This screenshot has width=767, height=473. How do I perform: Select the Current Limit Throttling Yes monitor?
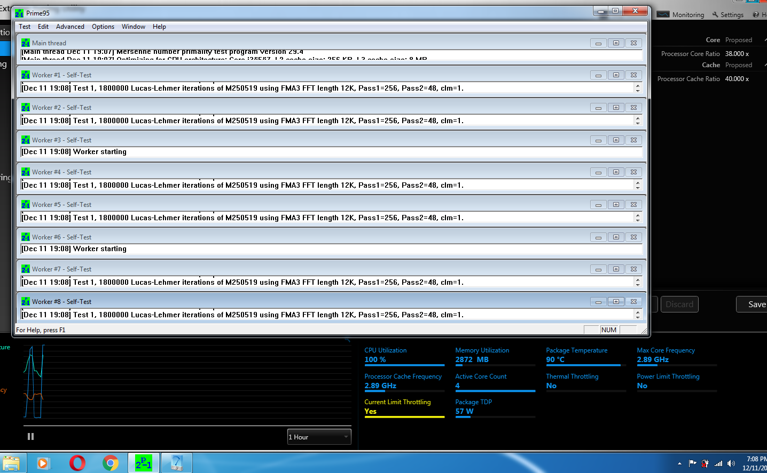[404, 407]
